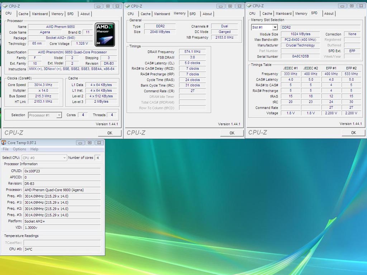This screenshot has height=275, width=367.
Task: Click the CPUID field '0x100F23' in Core Temp
Action: [62, 171]
